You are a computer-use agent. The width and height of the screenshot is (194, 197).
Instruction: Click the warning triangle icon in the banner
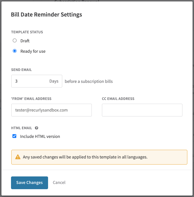tap(18, 157)
